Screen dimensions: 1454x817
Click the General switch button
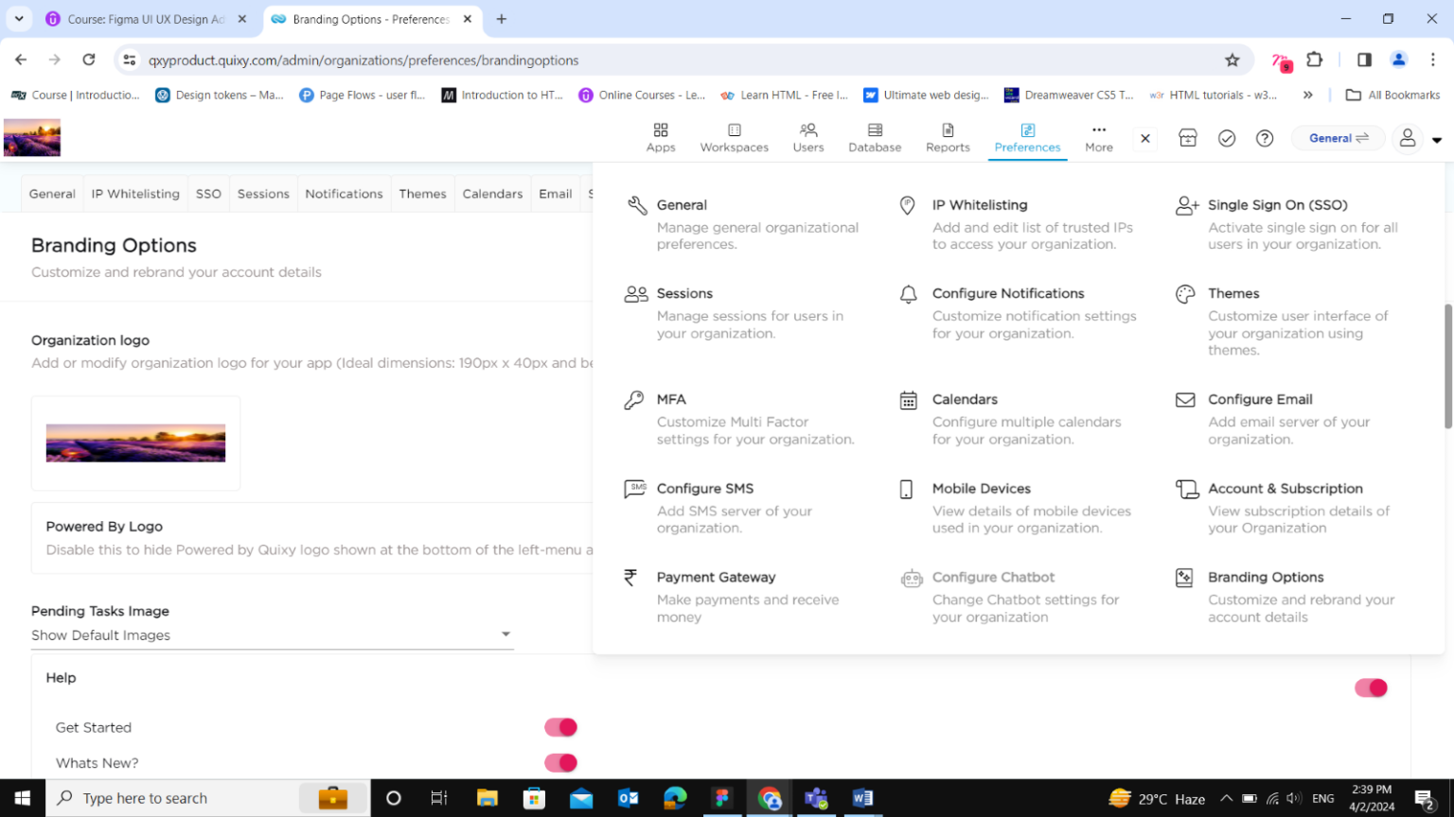pyautogui.click(x=1339, y=138)
